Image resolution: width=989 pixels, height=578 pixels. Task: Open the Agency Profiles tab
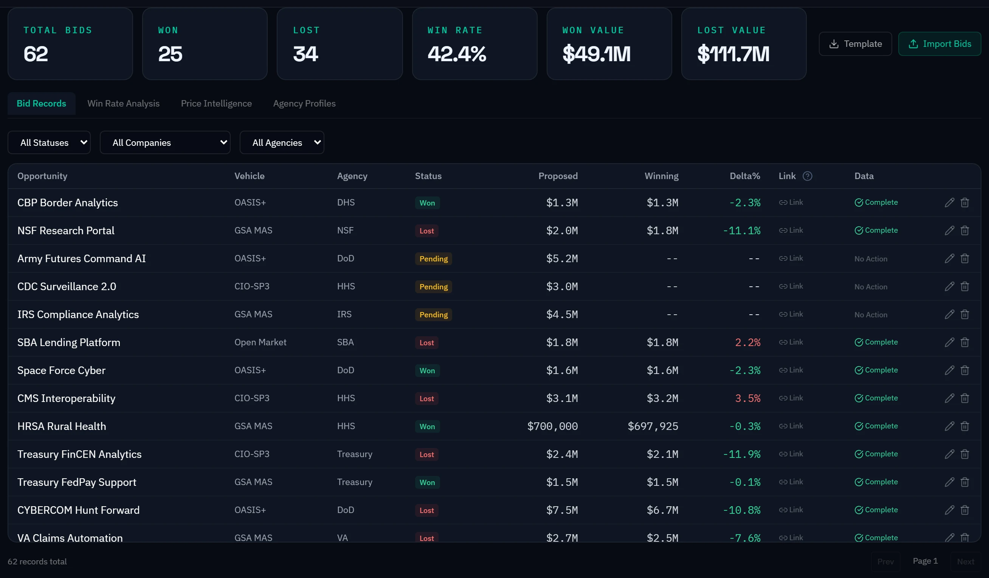coord(304,104)
